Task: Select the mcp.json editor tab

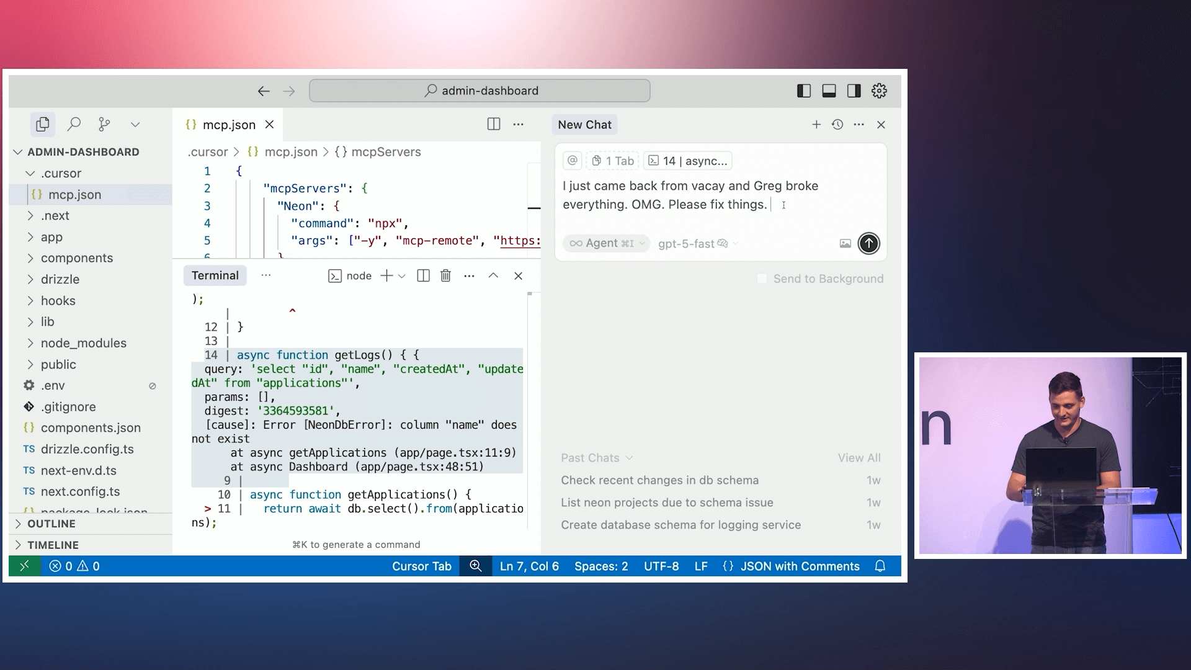Action: click(229, 124)
